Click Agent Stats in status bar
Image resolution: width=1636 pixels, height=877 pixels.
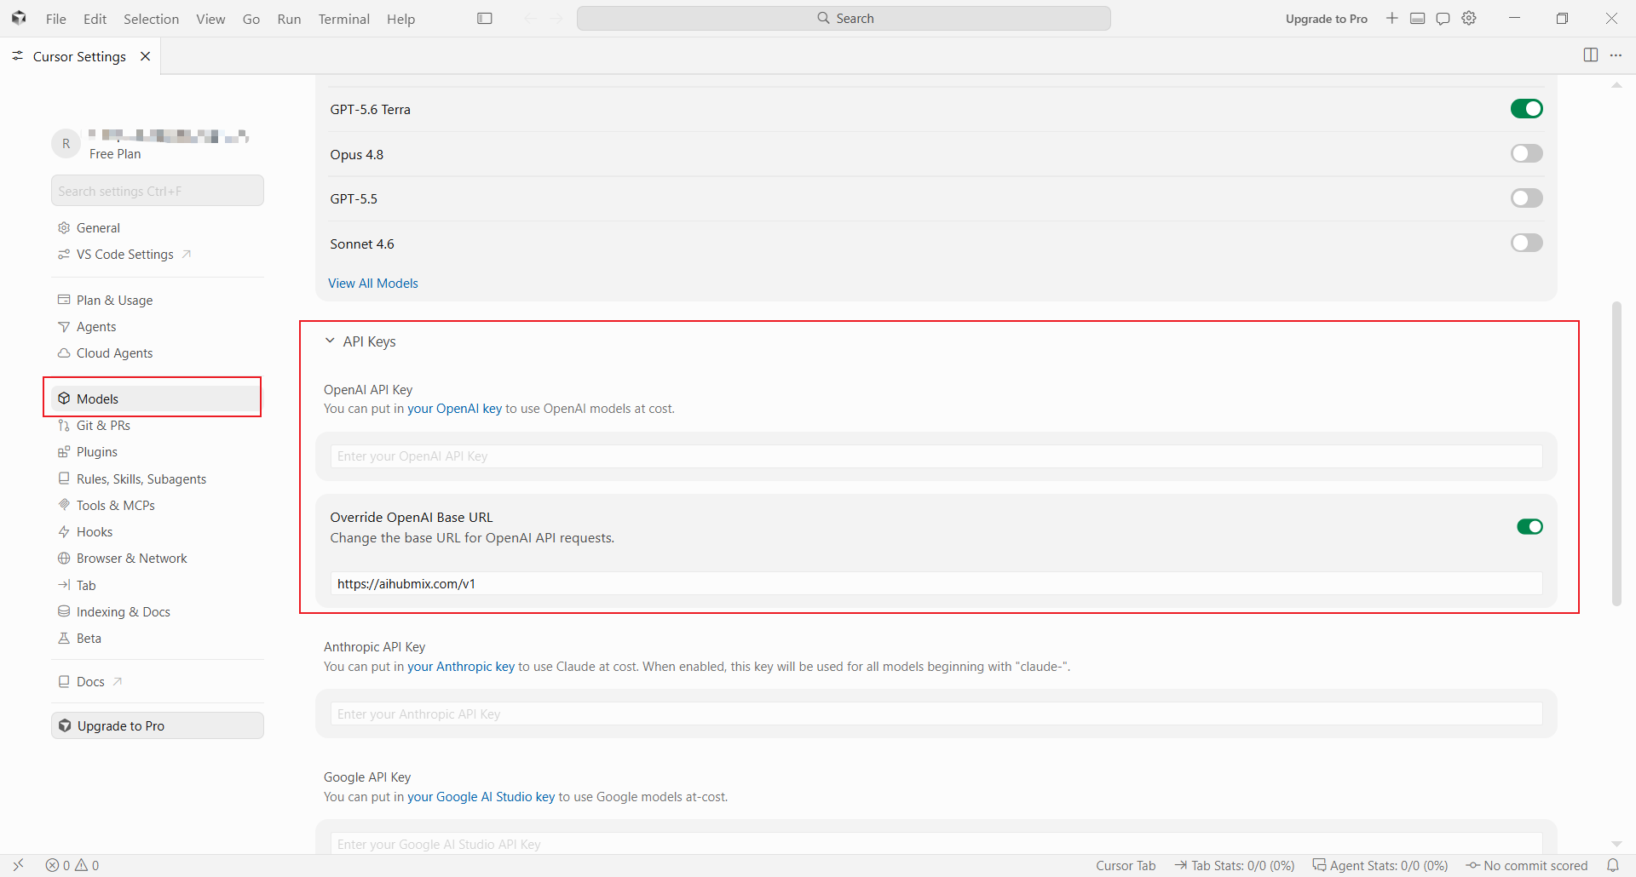(x=1380, y=865)
